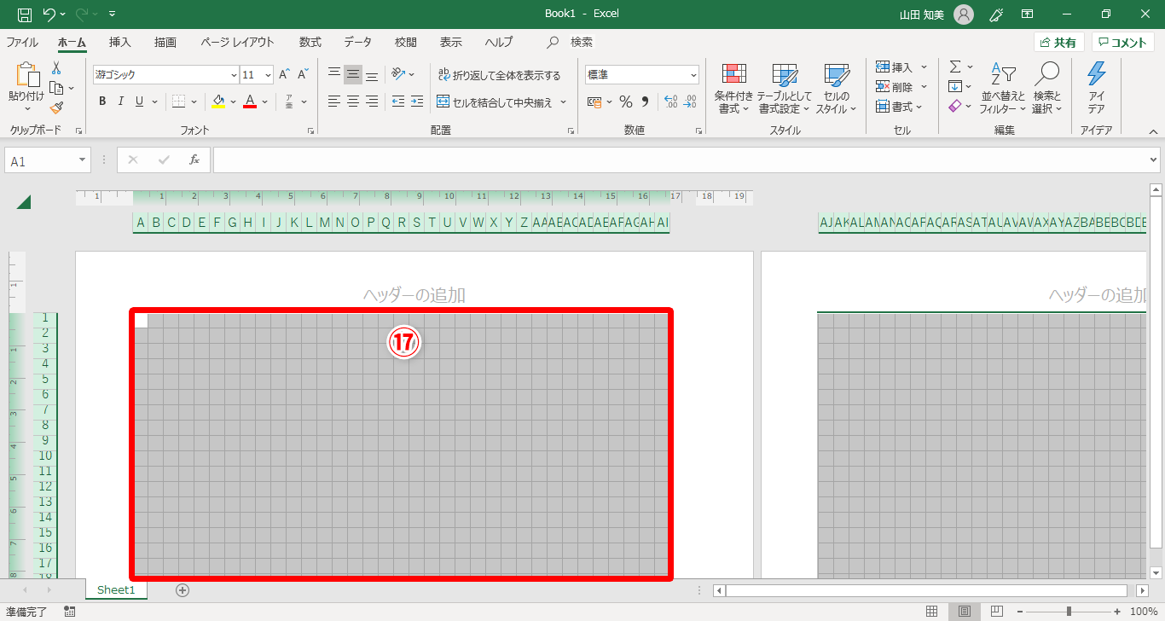Image resolution: width=1165 pixels, height=621 pixels.
Task: Open the Name Box dropdown arrow
Action: (83, 160)
